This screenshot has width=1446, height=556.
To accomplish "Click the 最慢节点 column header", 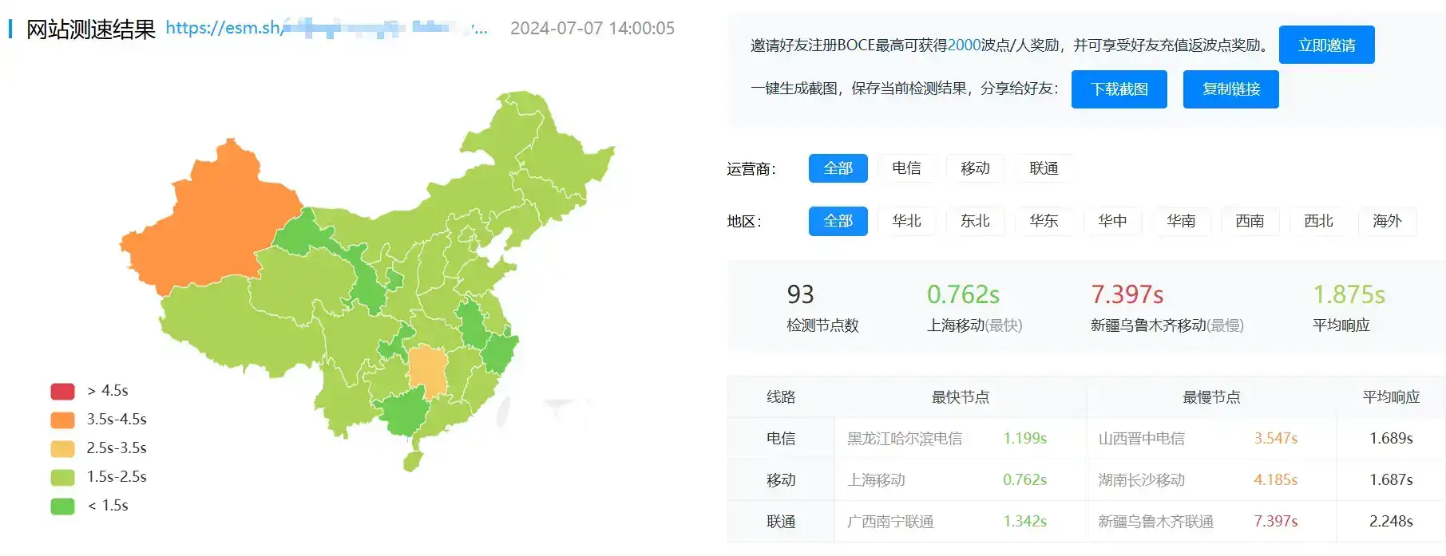I will 1210,397.
